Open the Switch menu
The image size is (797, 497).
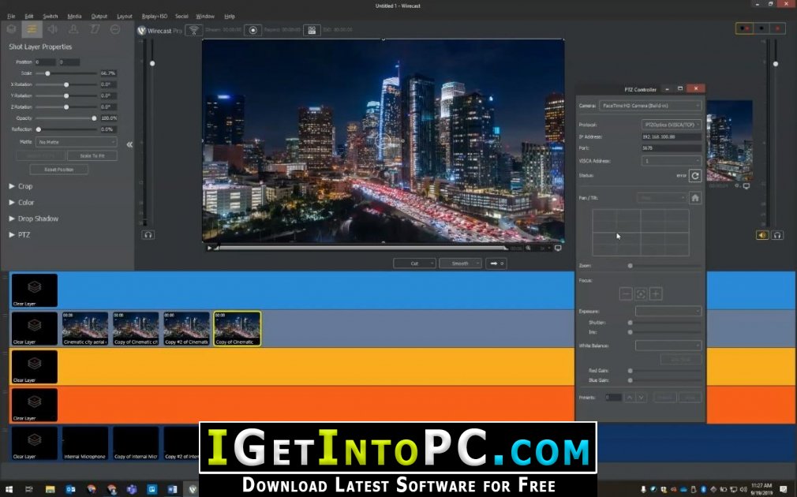(50, 17)
